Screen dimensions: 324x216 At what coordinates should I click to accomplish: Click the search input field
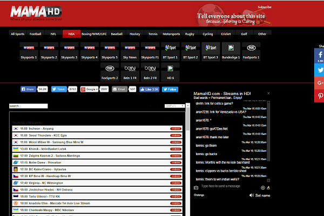point(29,106)
